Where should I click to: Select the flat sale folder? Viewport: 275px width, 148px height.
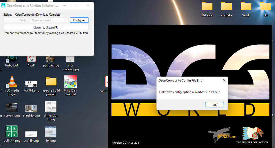[x=207, y=10]
